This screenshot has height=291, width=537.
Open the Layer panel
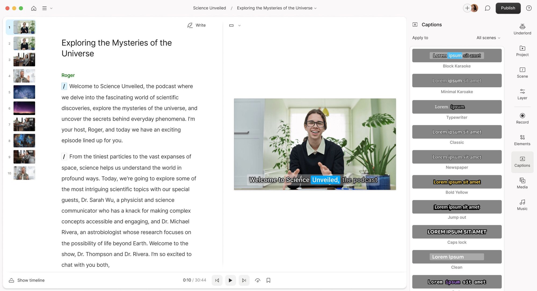pos(522,94)
